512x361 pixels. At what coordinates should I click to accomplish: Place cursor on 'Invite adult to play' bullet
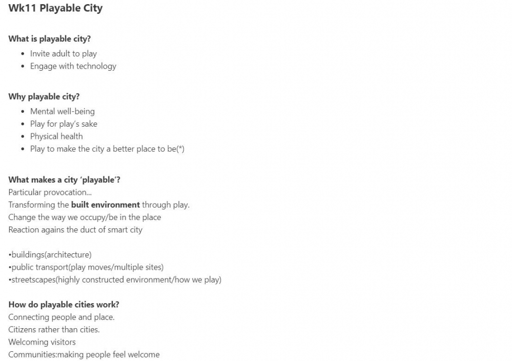tap(64, 53)
